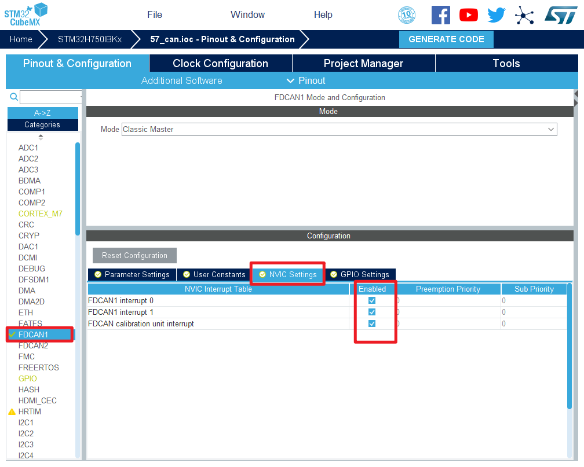This screenshot has height=467, width=584.
Task: Toggle FDCAN1 interrupt 1 enabled checkbox
Action: 372,312
